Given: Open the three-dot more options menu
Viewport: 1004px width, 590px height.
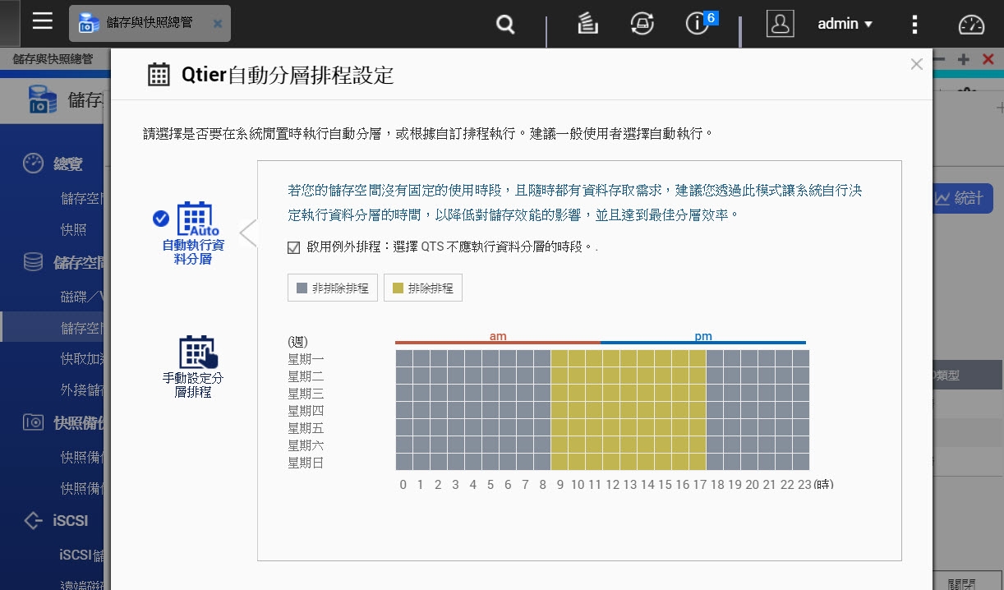Looking at the screenshot, I should [914, 25].
